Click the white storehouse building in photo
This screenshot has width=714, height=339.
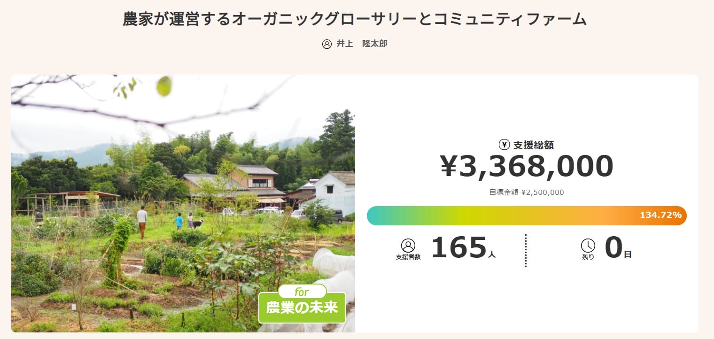(334, 192)
